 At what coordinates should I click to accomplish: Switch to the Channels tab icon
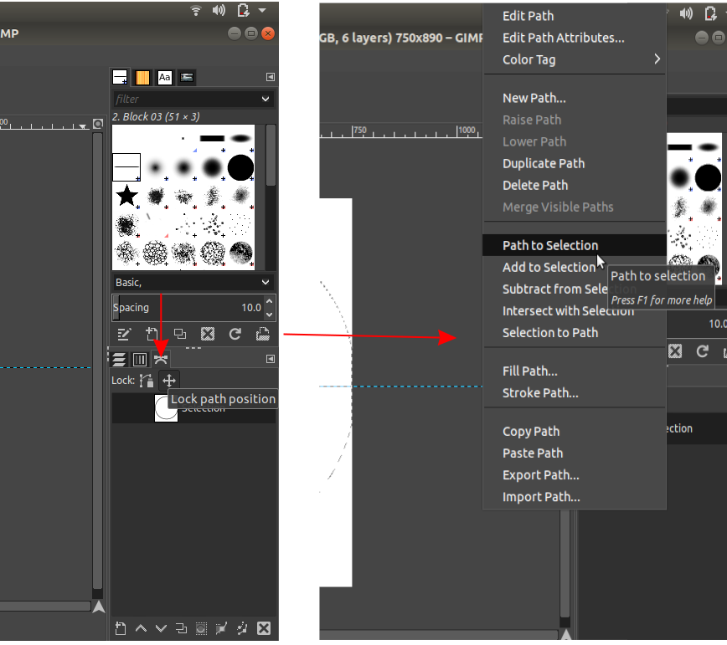[x=140, y=359]
